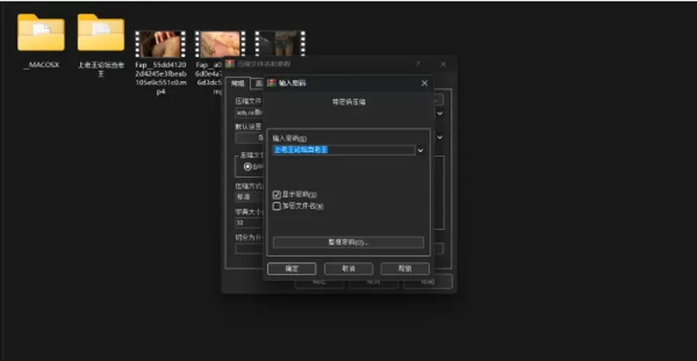Click the question mark help icon
Viewport: 697px width, 361px height.
pos(418,64)
